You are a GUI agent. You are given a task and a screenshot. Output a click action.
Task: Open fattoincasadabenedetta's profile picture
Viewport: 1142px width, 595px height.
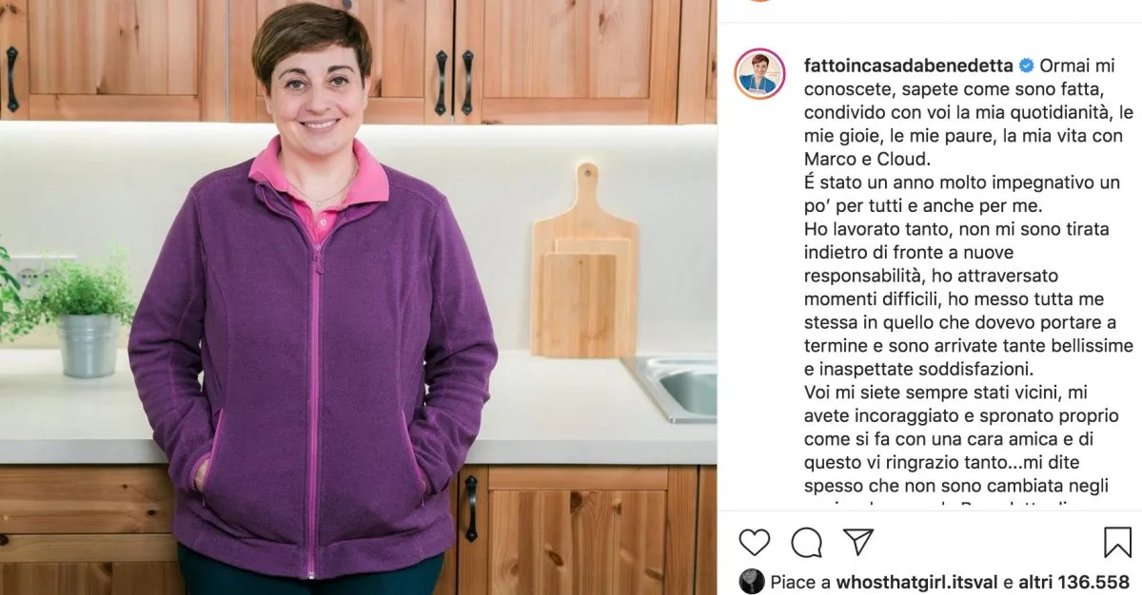pos(759,73)
